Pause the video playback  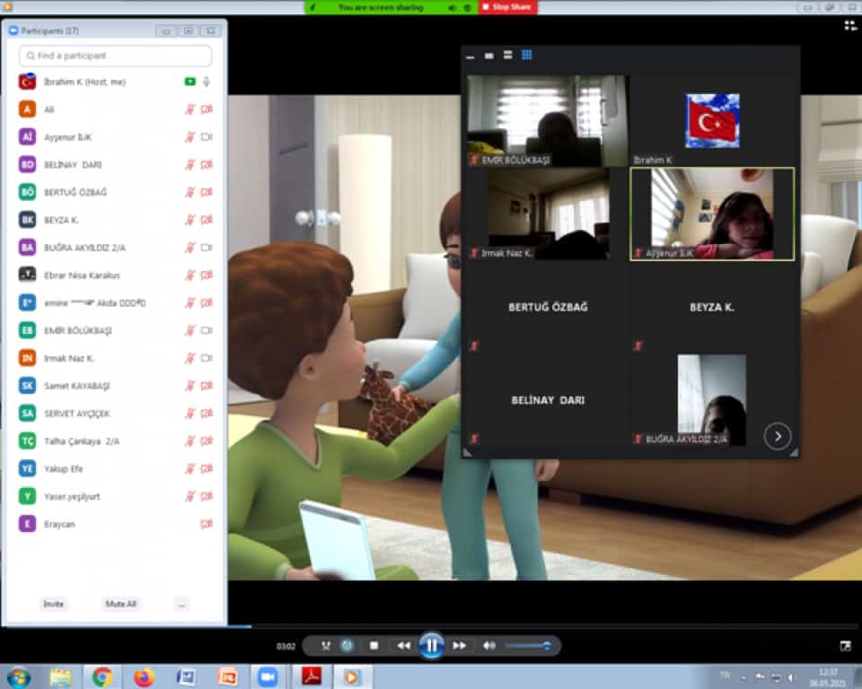pos(432,645)
